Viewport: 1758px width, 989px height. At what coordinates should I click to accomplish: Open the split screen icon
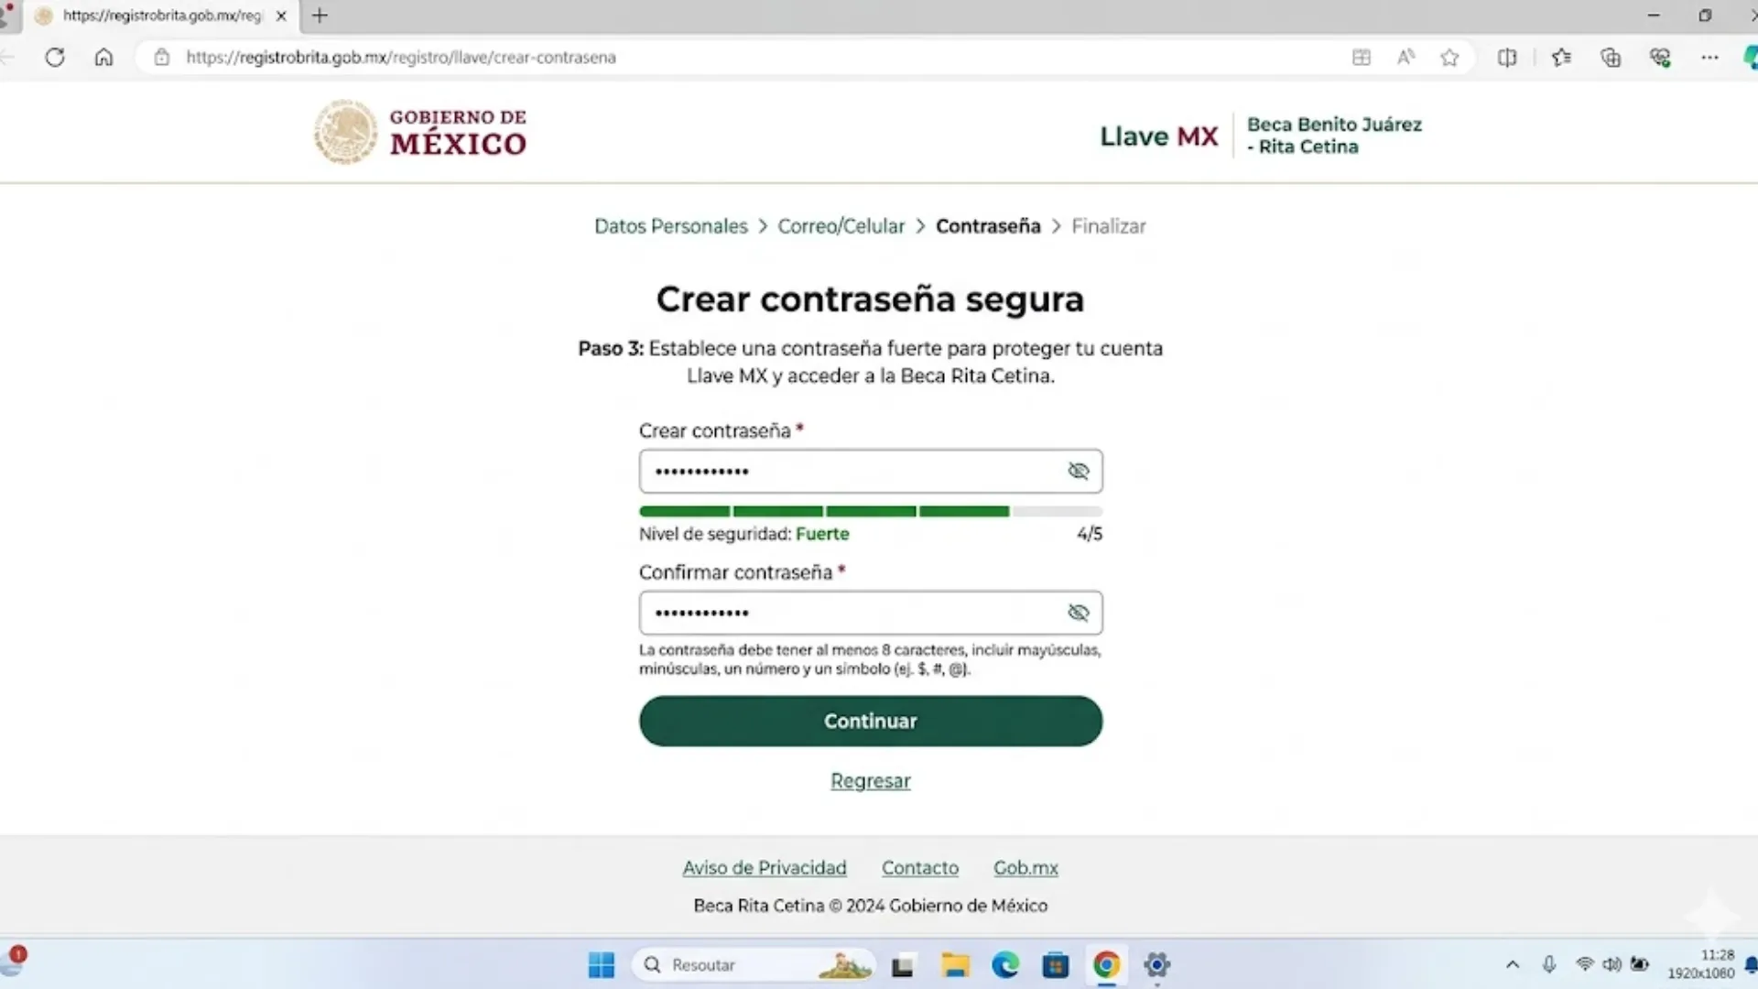[1507, 58]
